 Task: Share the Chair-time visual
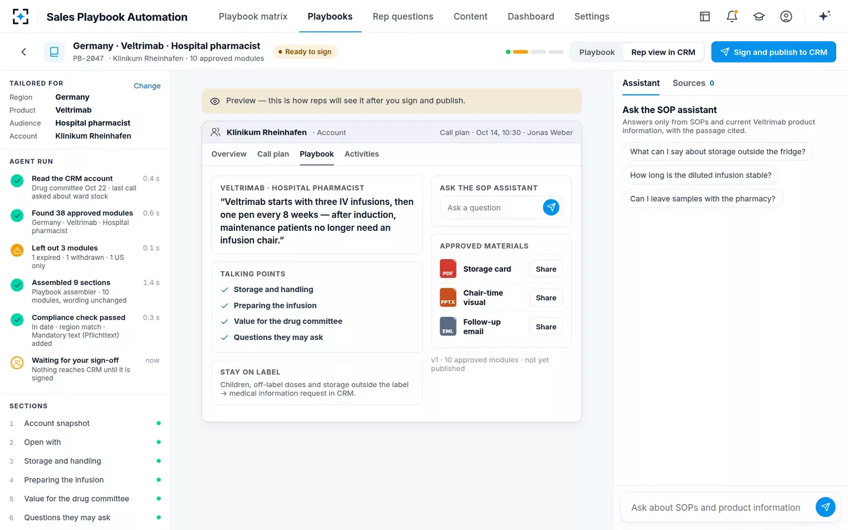[546, 298]
